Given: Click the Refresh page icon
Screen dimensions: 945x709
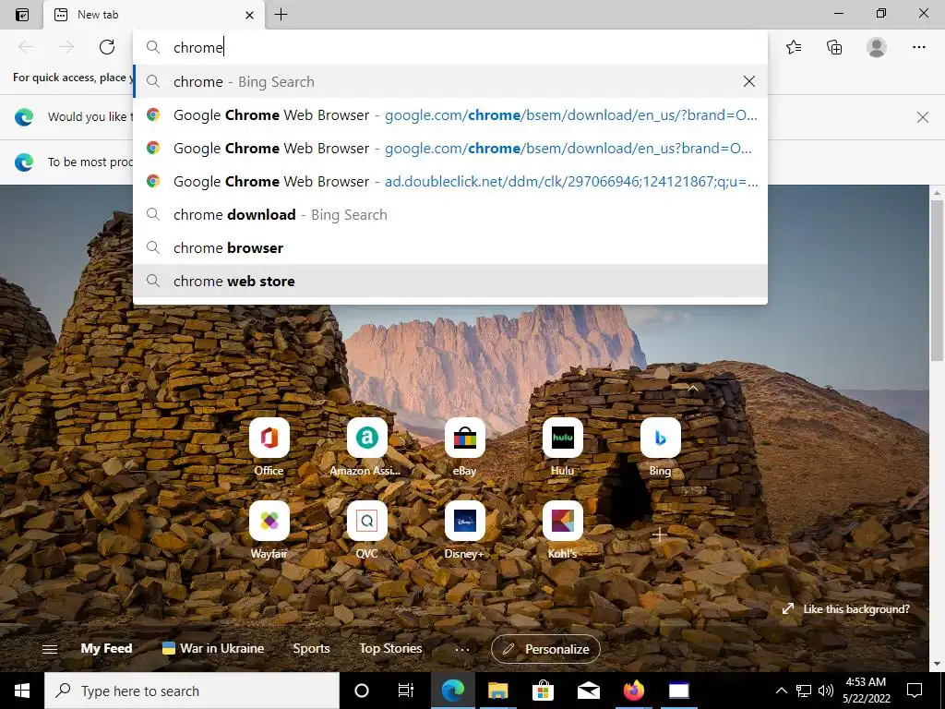Looking at the screenshot, I should pyautogui.click(x=107, y=47).
